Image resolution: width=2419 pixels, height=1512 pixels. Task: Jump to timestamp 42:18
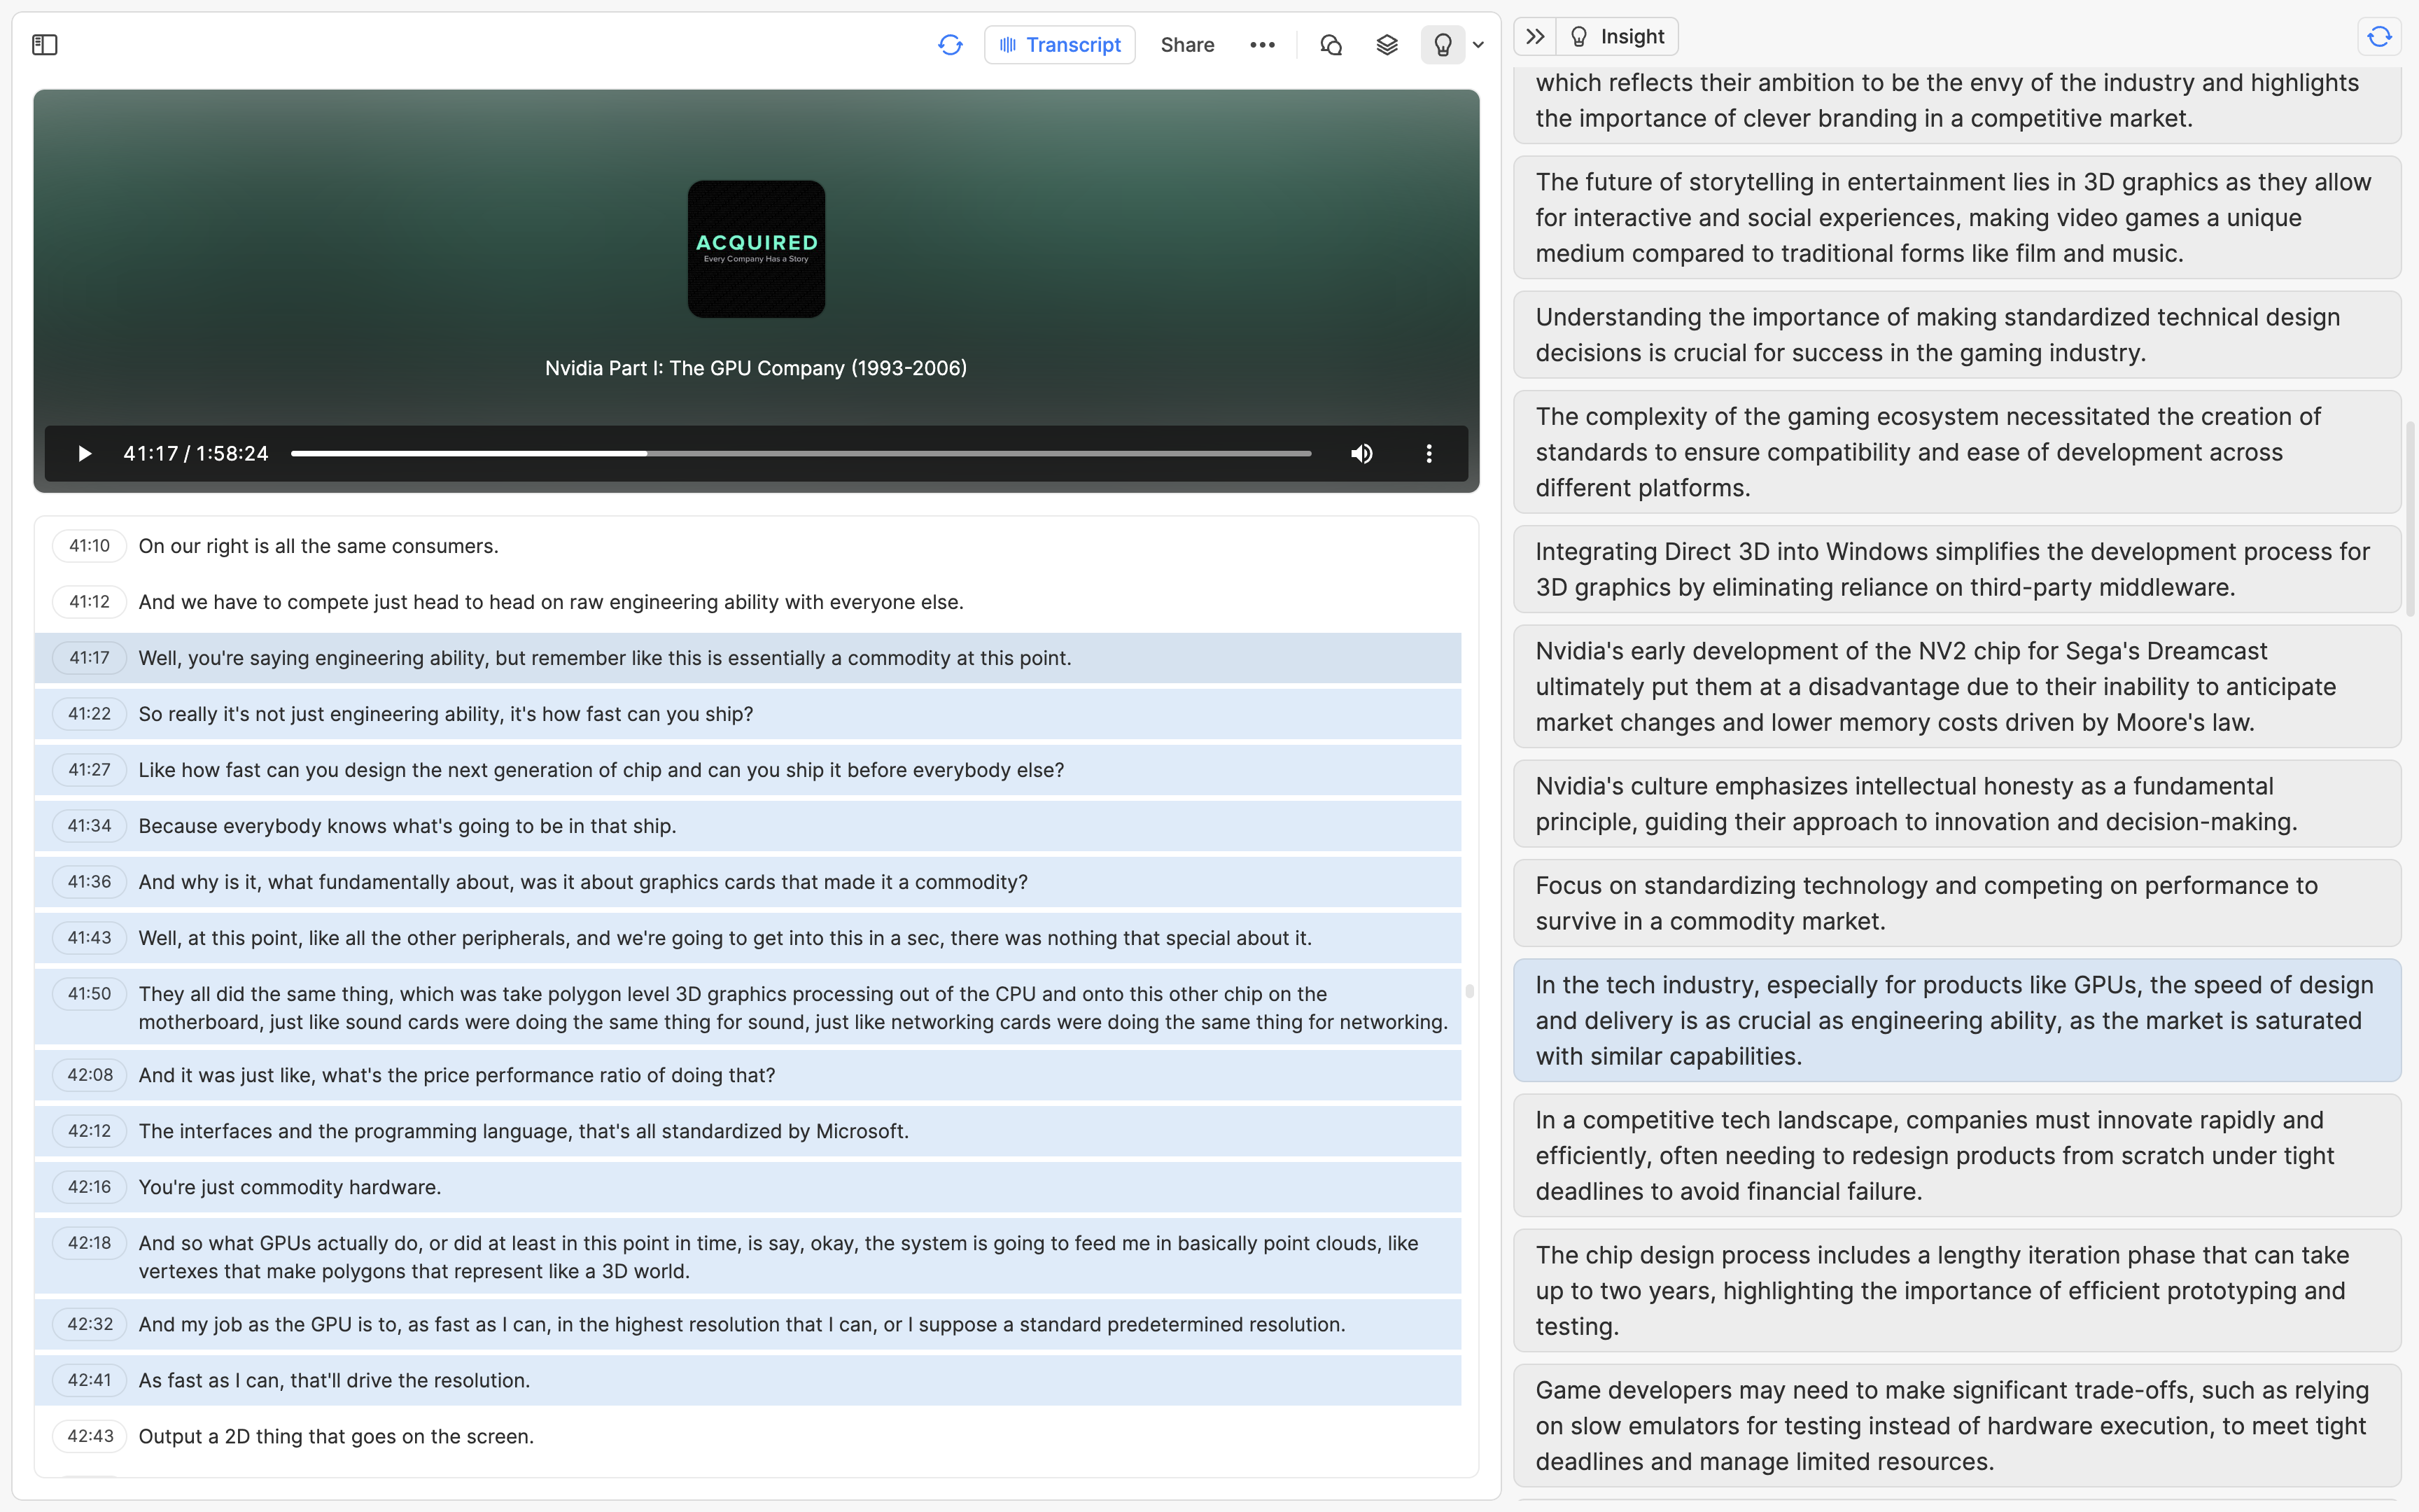click(x=89, y=1243)
